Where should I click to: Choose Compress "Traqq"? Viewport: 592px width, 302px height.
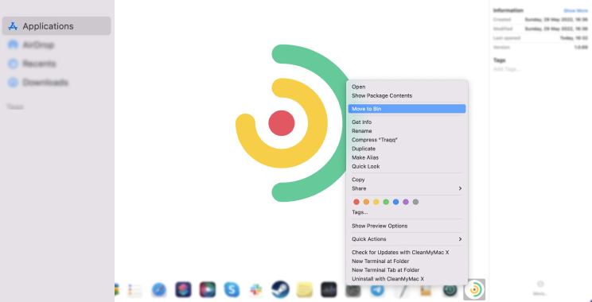pyautogui.click(x=407, y=140)
